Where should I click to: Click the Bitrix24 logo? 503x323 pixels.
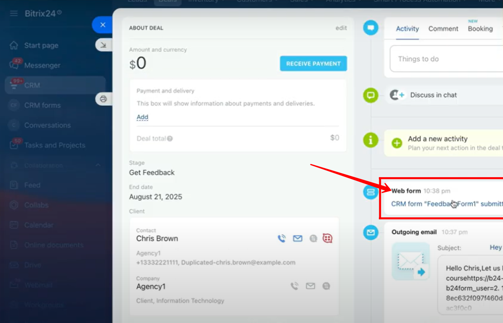point(43,13)
